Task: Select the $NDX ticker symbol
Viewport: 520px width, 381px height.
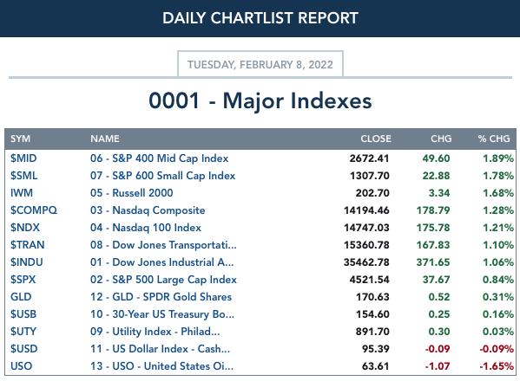Action: (x=25, y=228)
